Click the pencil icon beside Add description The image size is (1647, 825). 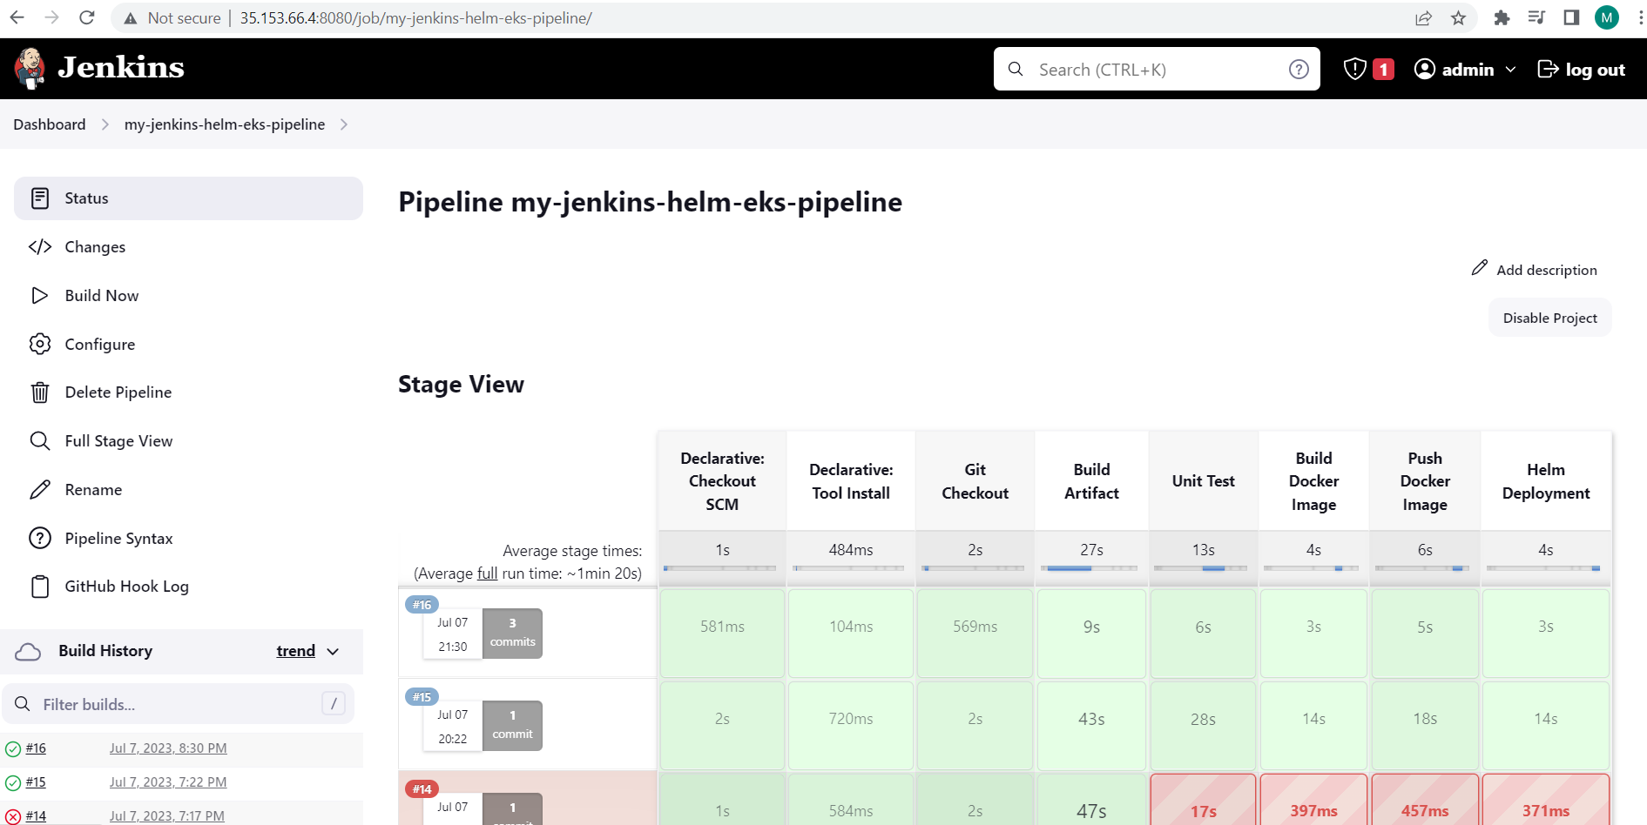1480,268
